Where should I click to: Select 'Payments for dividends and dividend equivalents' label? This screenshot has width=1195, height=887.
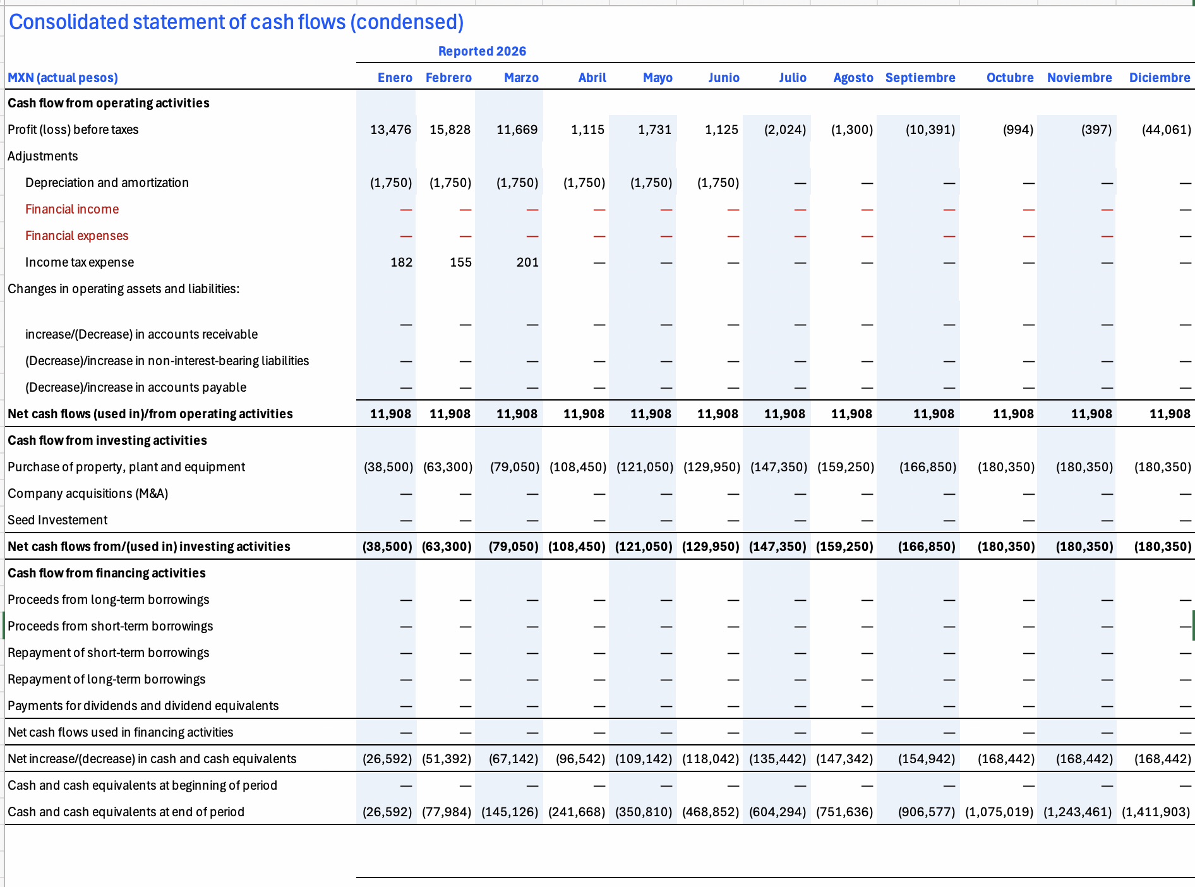(143, 706)
